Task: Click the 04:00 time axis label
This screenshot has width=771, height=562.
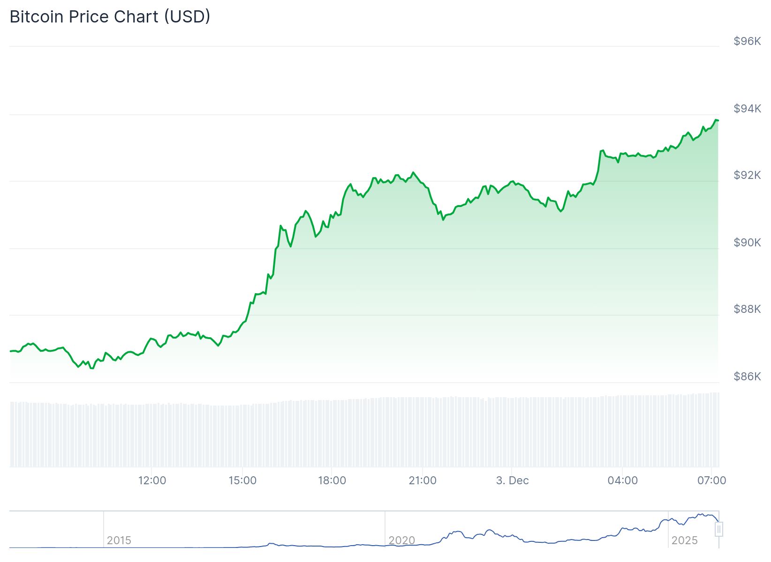Action: pyautogui.click(x=622, y=481)
